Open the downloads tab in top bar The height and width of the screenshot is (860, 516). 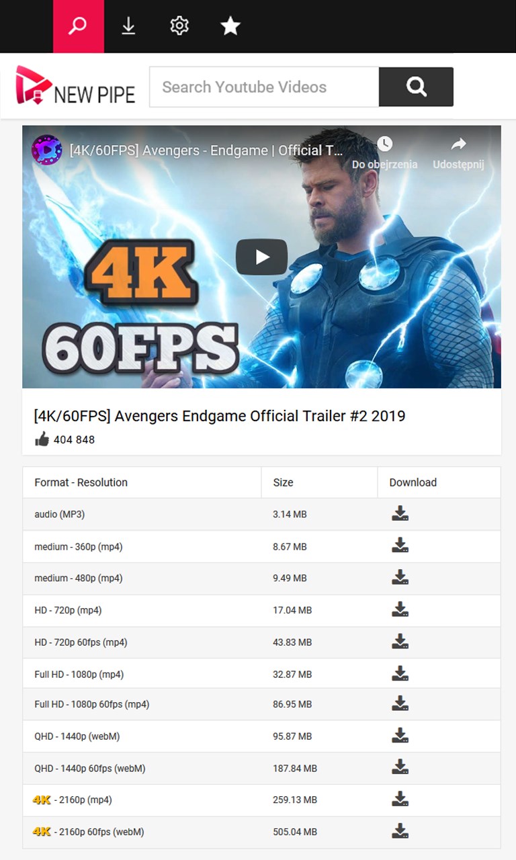pyautogui.click(x=128, y=26)
